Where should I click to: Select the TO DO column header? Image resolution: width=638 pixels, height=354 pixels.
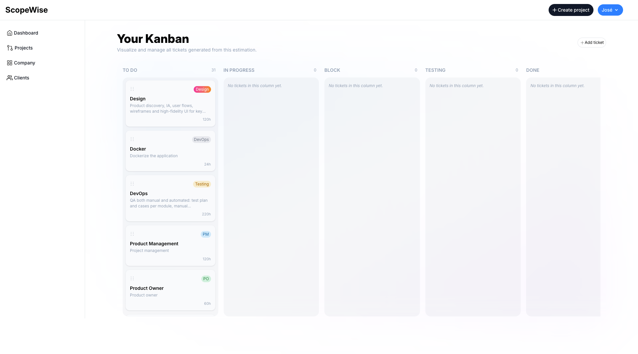(130, 70)
